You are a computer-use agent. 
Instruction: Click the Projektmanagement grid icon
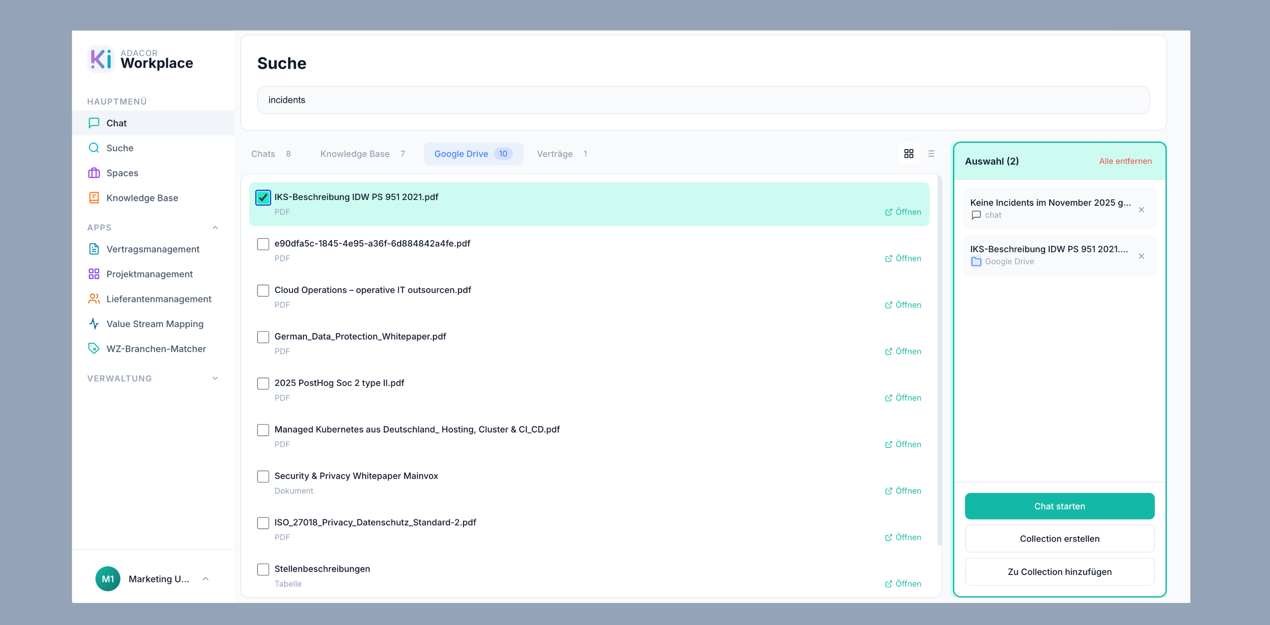tap(94, 274)
